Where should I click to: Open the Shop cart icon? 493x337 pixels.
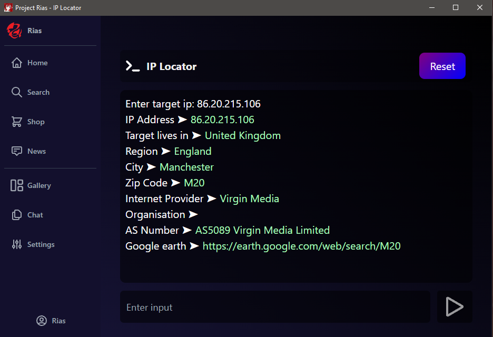[x=17, y=122]
